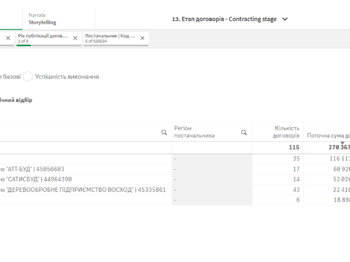Open the sheet selector chevron dropdown
350x262 pixels.
coord(285,20)
